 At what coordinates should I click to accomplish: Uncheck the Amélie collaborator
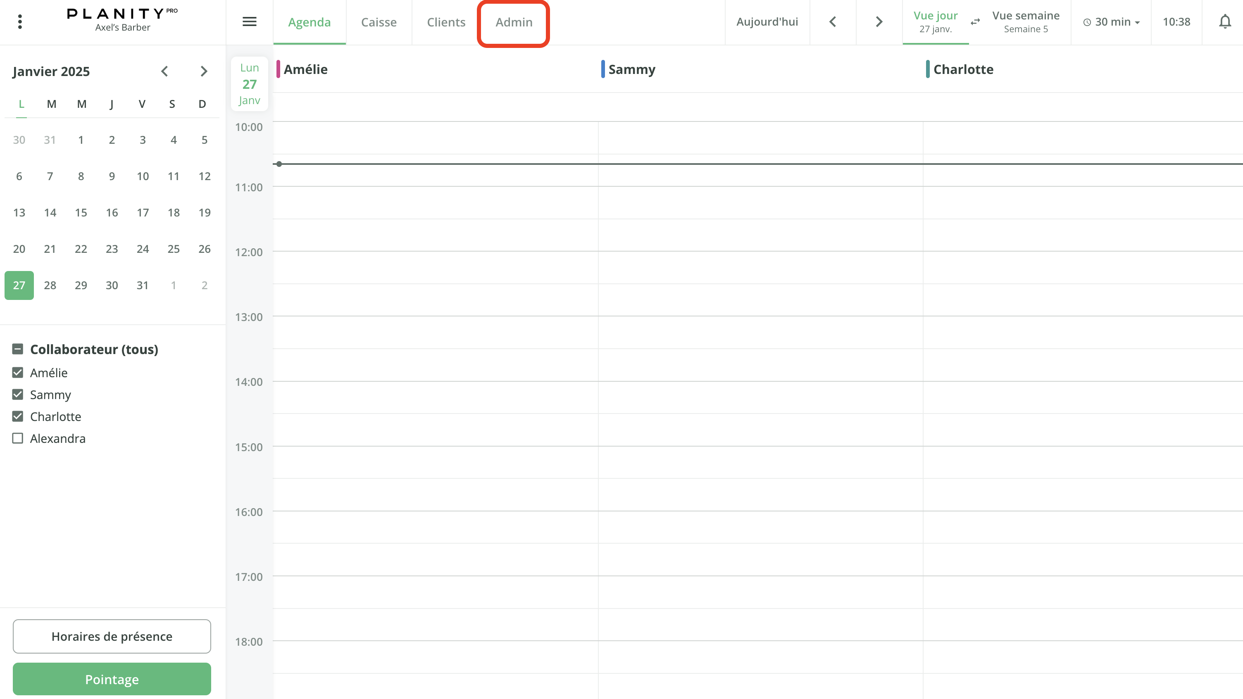point(18,372)
